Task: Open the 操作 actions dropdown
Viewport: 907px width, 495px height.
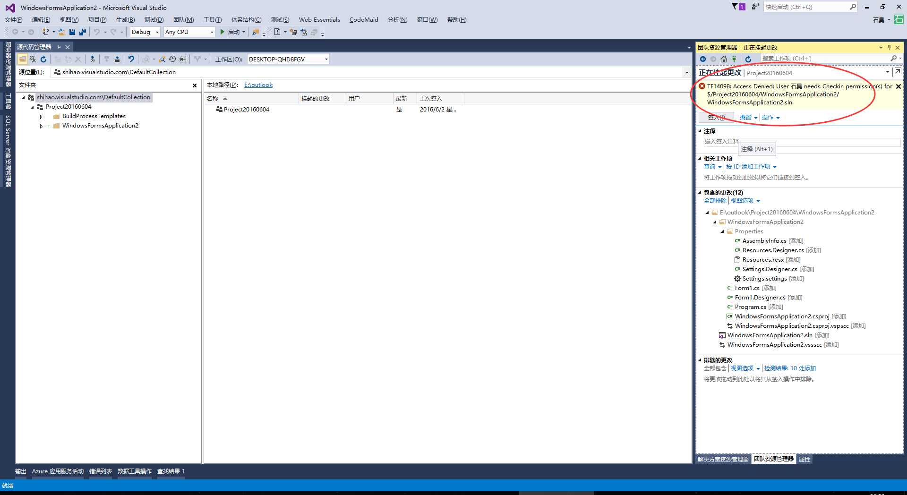Action: click(770, 118)
